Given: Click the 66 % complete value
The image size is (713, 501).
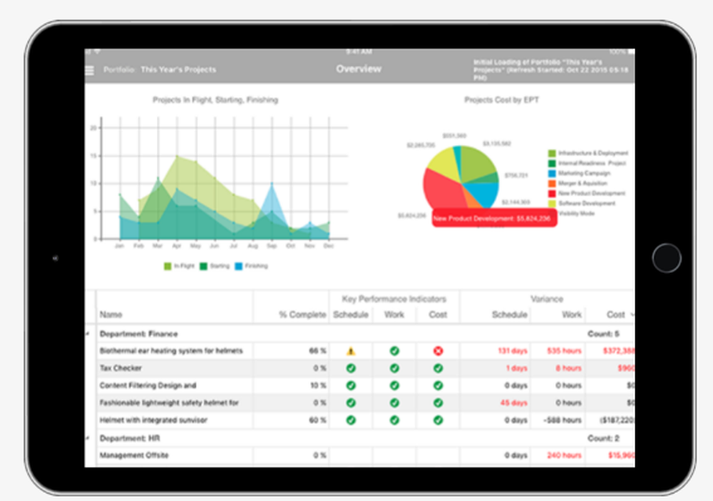Looking at the screenshot, I should click(x=317, y=351).
